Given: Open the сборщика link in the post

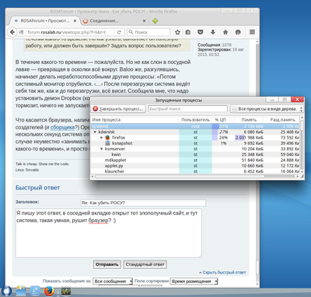Looking at the screenshot, I should [x=62, y=127].
